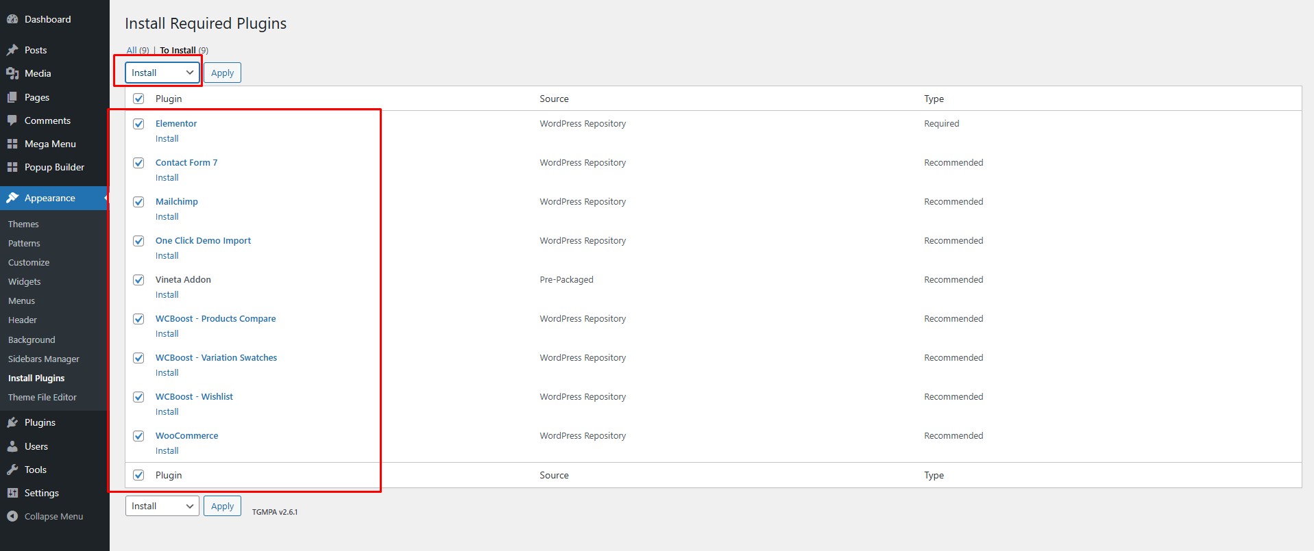Select the Install Plugins submenu item
This screenshot has width=1314, height=551.
pos(36,378)
